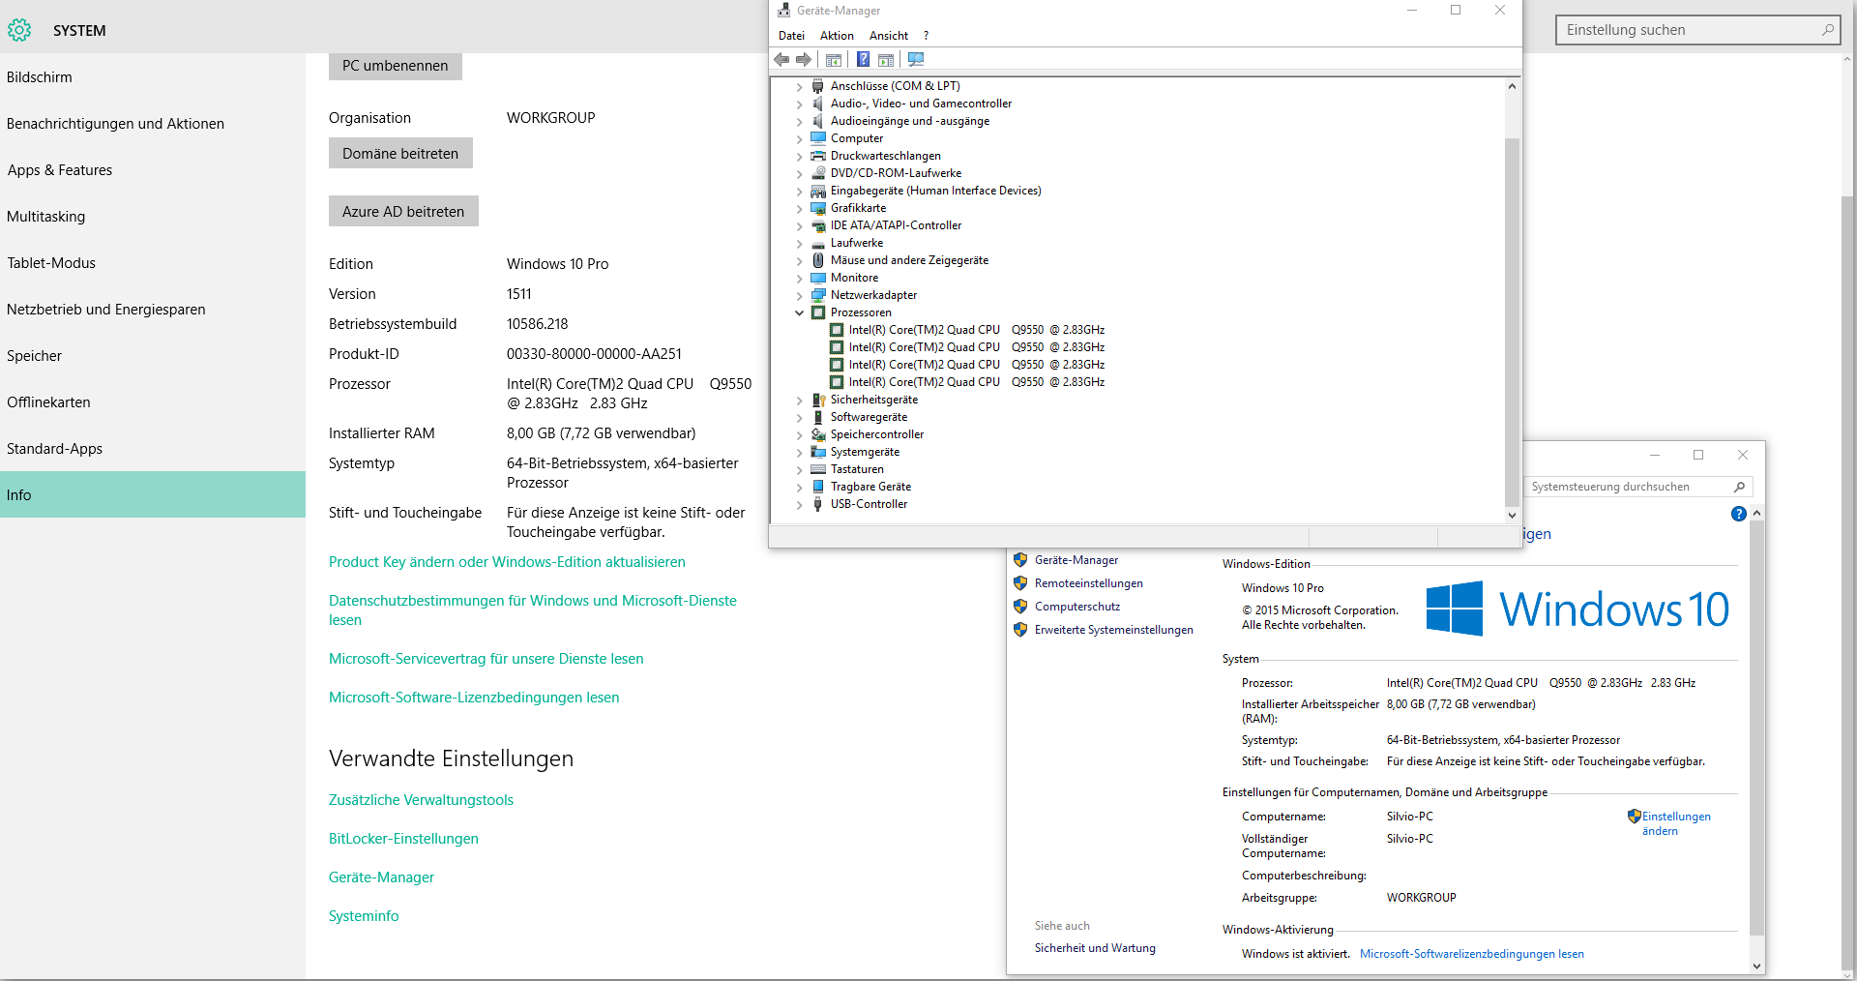The width and height of the screenshot is (1857, 981).
Task: Click the Mäuse und andere Zeigegeräte icon
Action: (818, 260)
